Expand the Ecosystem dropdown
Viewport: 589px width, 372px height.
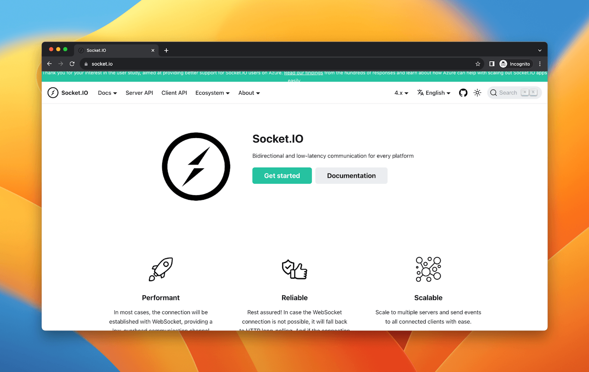click(212, 93)
